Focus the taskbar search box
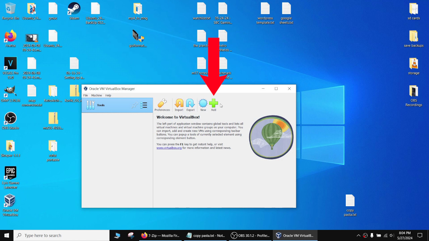This screenshot has width=429, height=241. point(61,235)
